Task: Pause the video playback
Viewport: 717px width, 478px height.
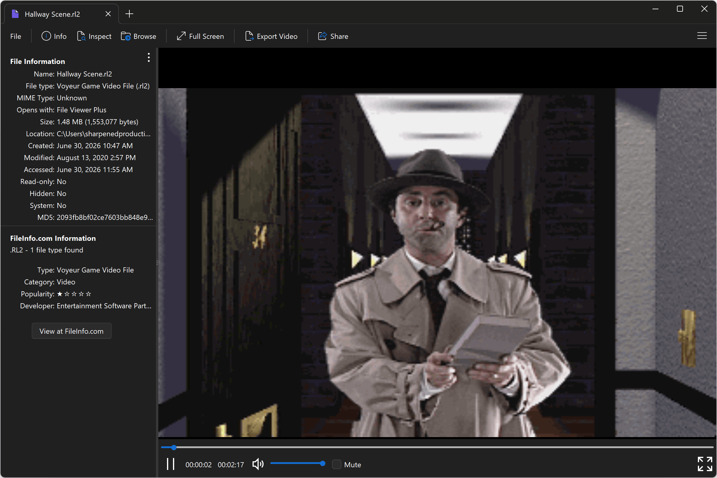Action: pyautogui.click(x=171, y=464)
